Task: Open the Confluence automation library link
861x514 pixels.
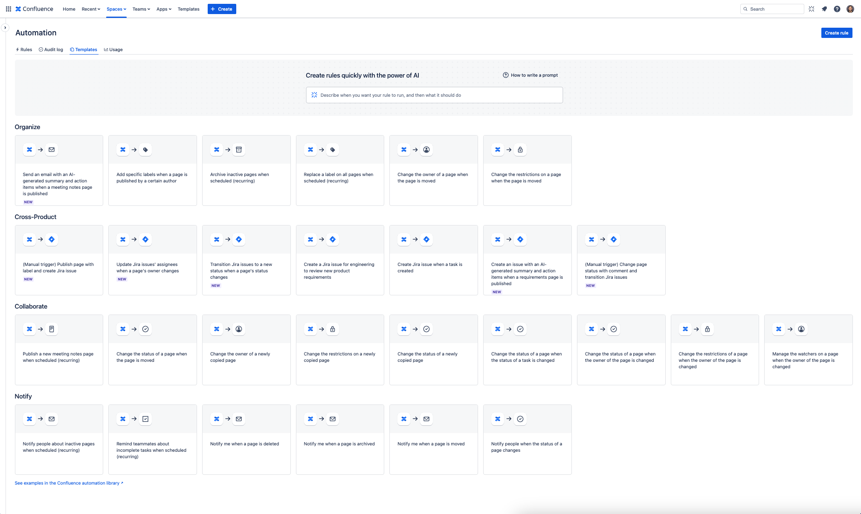Action: tap(69, 483)
